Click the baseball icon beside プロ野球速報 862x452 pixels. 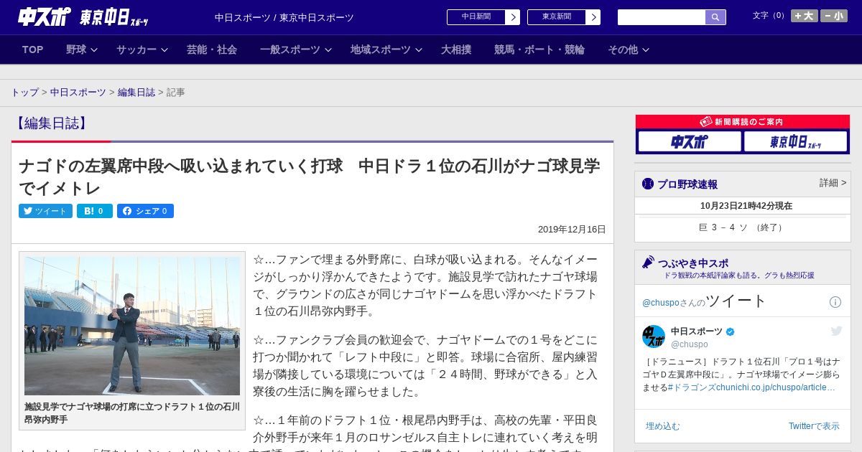648,184
